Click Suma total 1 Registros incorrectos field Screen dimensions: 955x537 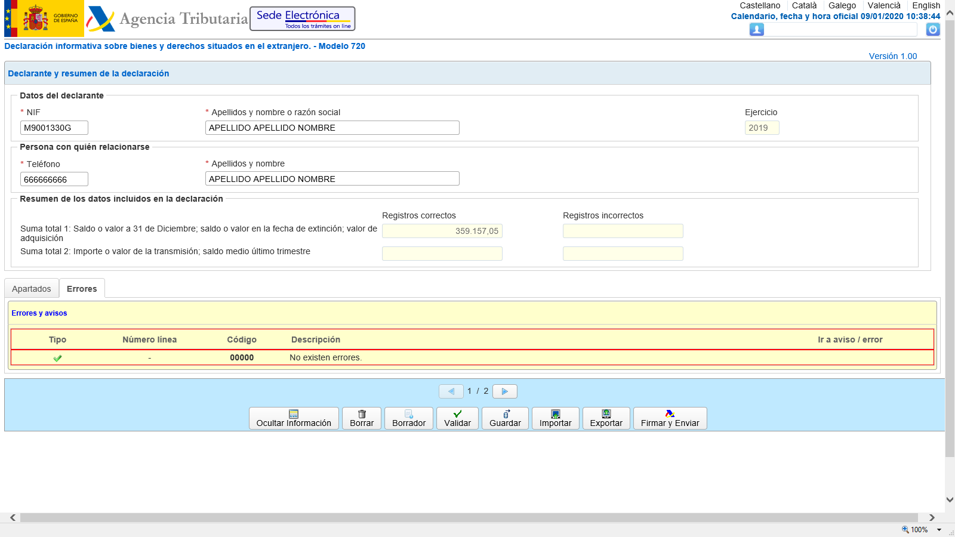[x=623, y=231]
